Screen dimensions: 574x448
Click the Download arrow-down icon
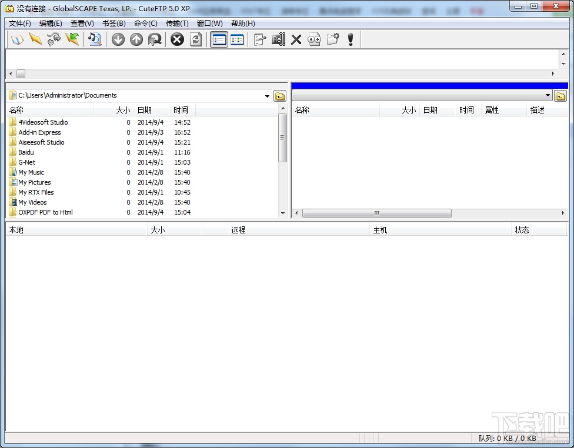point(118,39)
